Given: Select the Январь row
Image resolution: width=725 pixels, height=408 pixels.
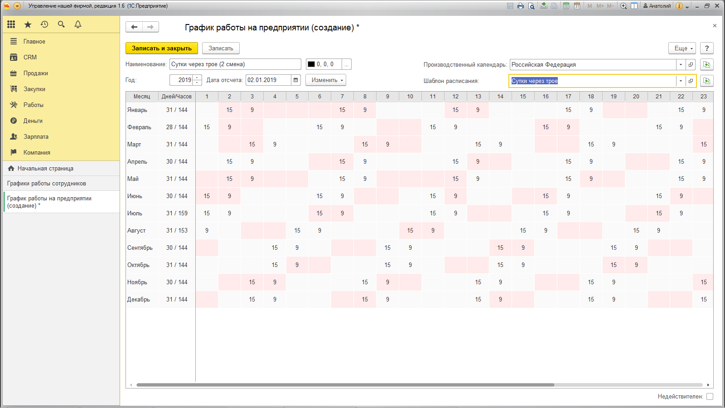Looking at the screenshot, I should 420,110.
